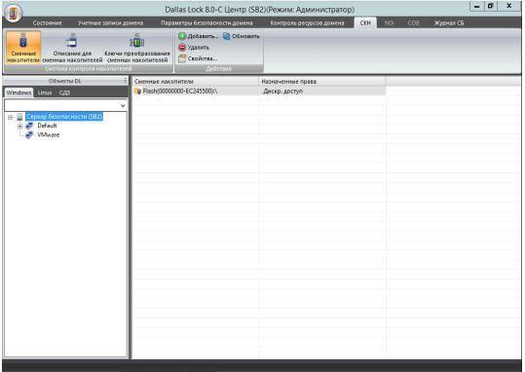Select the СКН tab
Image resolution: width=525 pixels, height=372 pixels.
click(365, 23)
